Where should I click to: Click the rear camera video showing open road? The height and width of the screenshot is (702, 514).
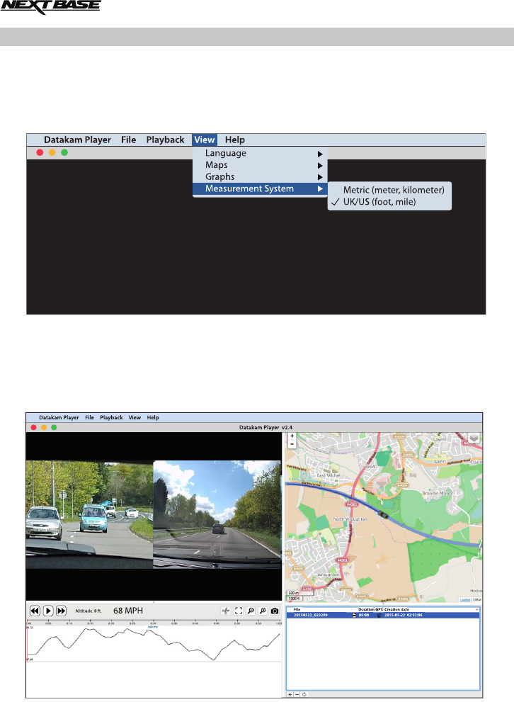[217, 515]
